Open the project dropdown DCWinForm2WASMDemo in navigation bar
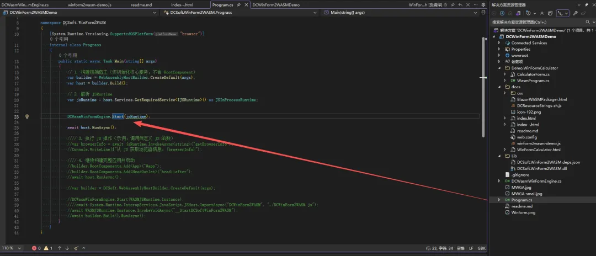This screenshot has width=596, height=256. (80, 13)
